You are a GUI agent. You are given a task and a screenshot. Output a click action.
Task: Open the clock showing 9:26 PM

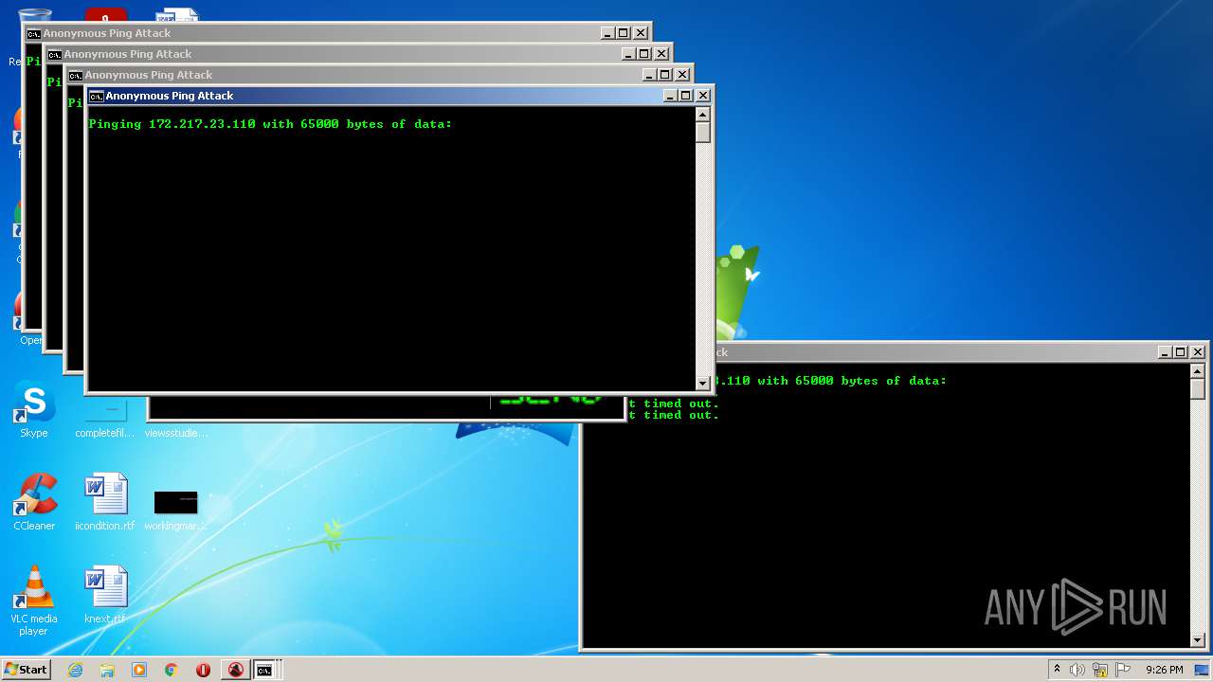pyautogui.click(x=1164, y=670)
